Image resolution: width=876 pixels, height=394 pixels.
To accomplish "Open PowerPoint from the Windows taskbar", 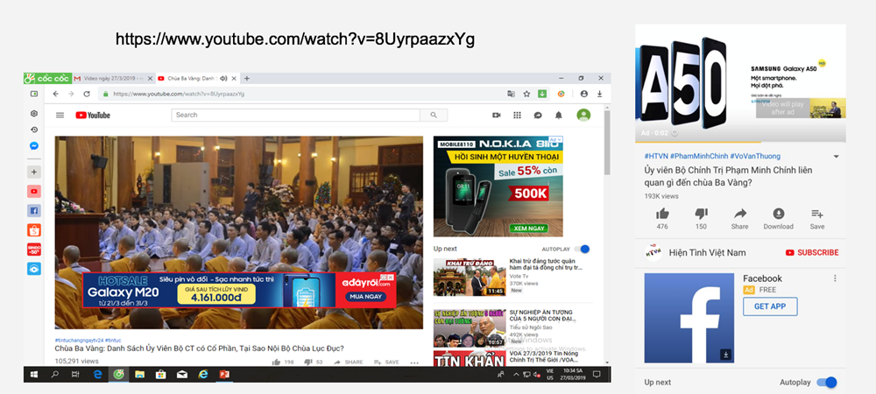I will 224,375.
